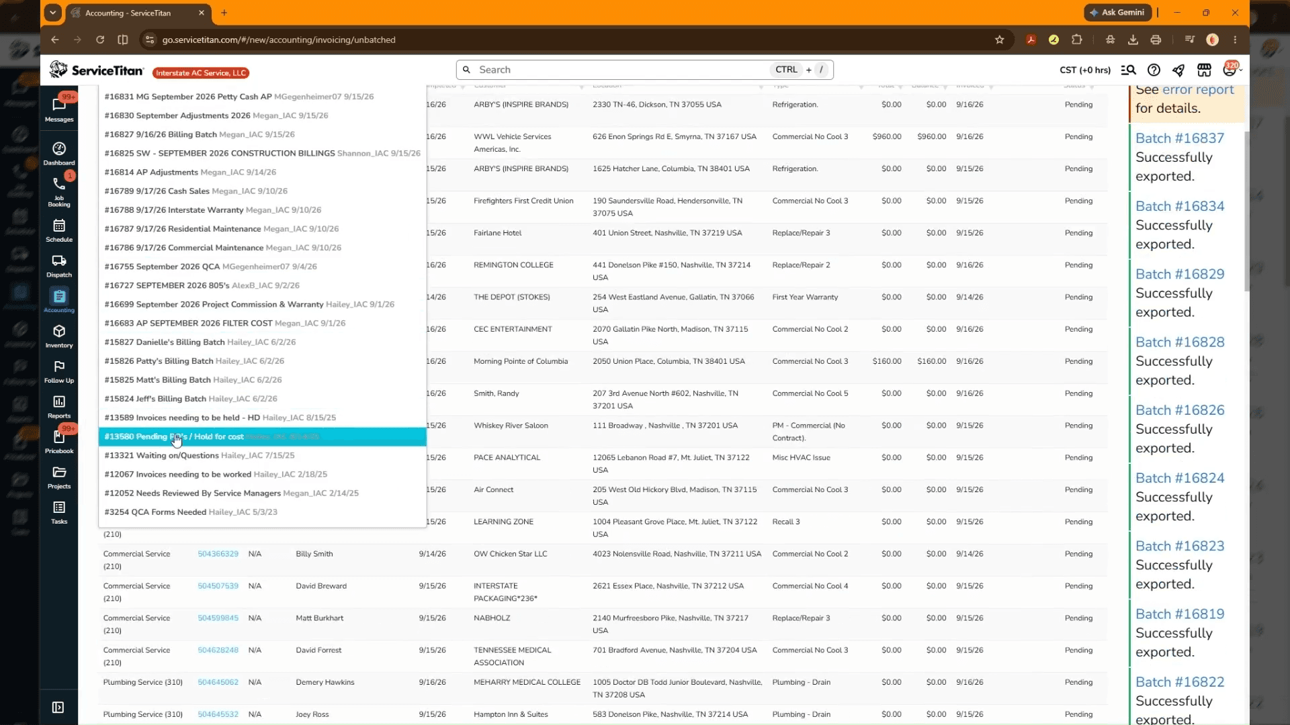
Task: Pick #13589 Invoices needing to be held
Action: point(262,418)
